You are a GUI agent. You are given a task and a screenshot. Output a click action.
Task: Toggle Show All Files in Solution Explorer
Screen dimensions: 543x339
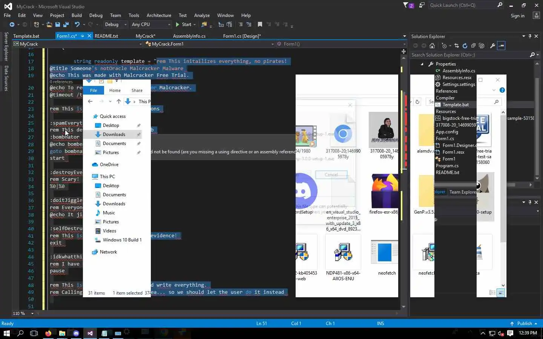coord(482,46)
